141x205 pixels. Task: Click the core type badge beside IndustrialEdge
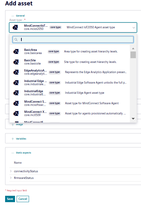click(55, 93)
